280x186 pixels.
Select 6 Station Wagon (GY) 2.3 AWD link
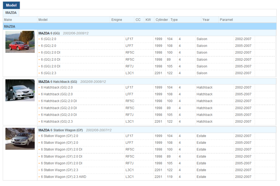point(64,177)
